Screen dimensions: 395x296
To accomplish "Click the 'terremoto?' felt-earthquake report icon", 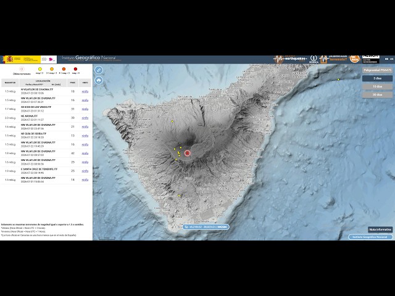I will (x=333, y=59).
